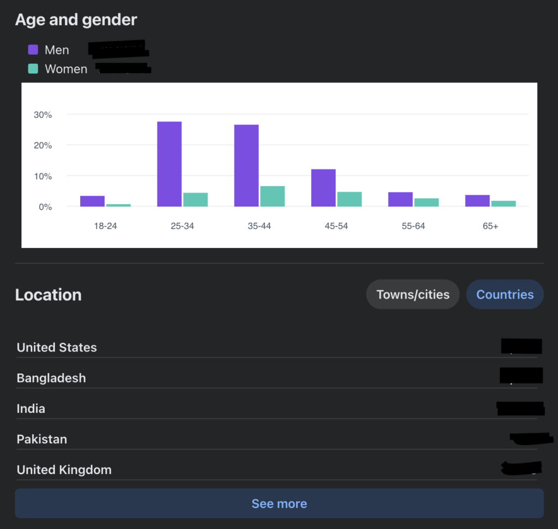Select the United Kingdom row
The height and width of the screenshot is (529, 558).
[64, 469]
